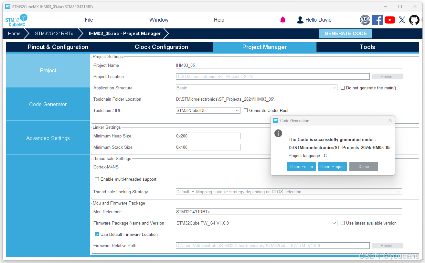425x263 pixels.
Task: Go to Home breadcrumb
Action: [14, 34]
